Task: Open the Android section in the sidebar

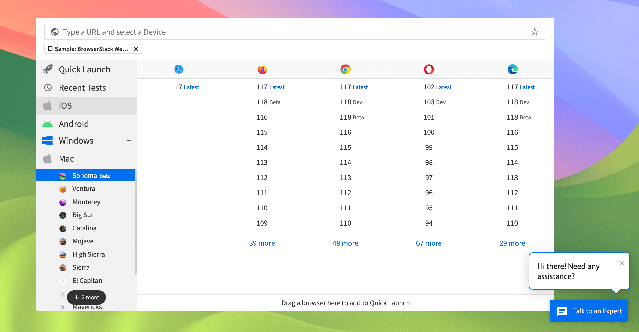Action: 74,123
